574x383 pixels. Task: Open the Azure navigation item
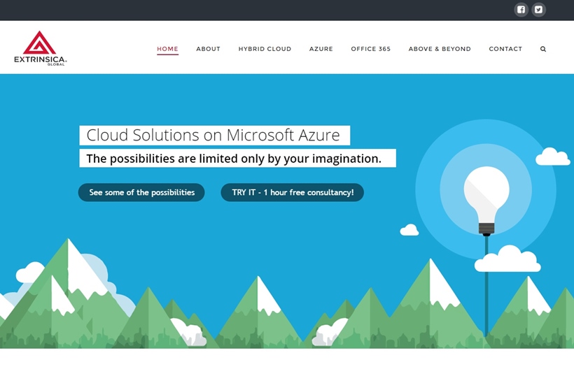coord(321,49)
